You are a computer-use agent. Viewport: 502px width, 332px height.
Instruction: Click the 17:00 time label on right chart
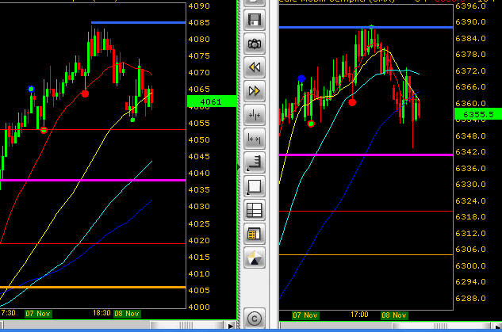pos(359,315)
